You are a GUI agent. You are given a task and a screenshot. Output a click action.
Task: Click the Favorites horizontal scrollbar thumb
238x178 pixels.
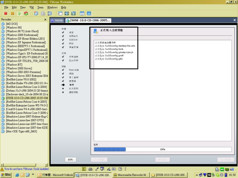point(20,165)
